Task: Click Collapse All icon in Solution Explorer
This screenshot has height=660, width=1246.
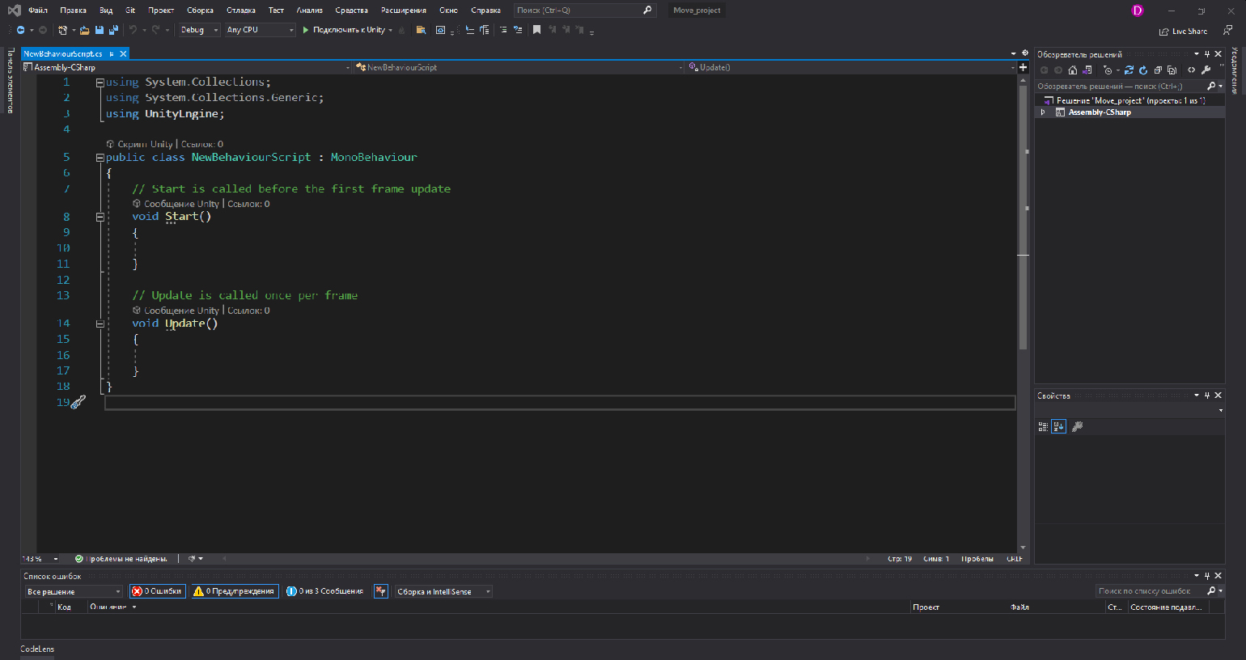Action: [1158, 70]
